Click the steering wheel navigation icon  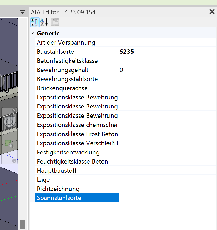(9, 122)
